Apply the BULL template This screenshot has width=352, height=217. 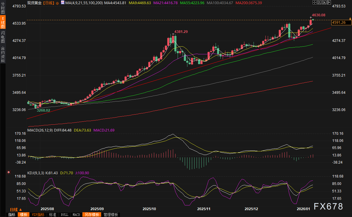pos(64,215)
